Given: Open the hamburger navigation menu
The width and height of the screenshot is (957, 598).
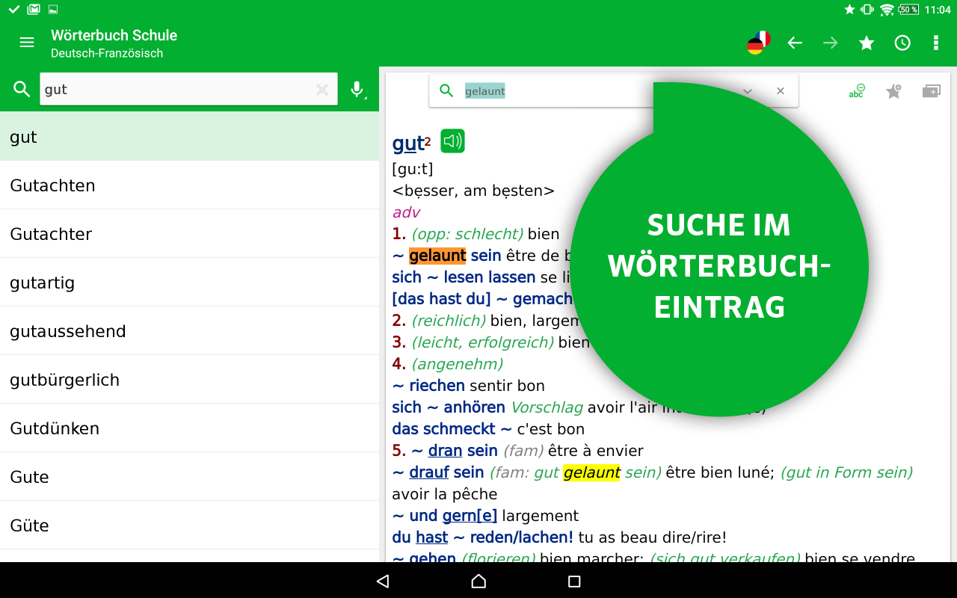Looking at the screenshot, I should [x=27, y=43].
